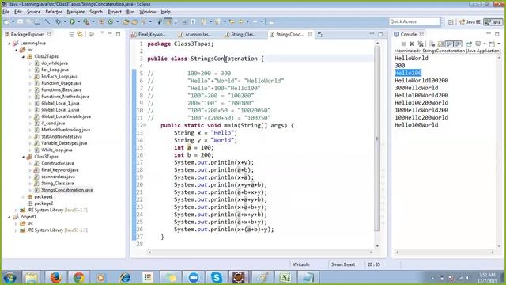Toggle show console on standard output

click(449, 44)
